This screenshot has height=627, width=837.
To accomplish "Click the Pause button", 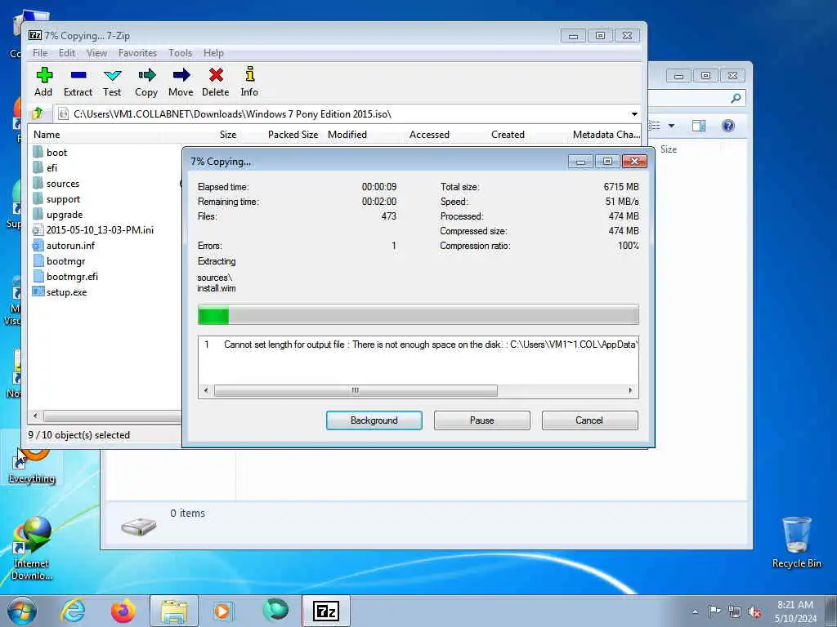I will [482, 420].
